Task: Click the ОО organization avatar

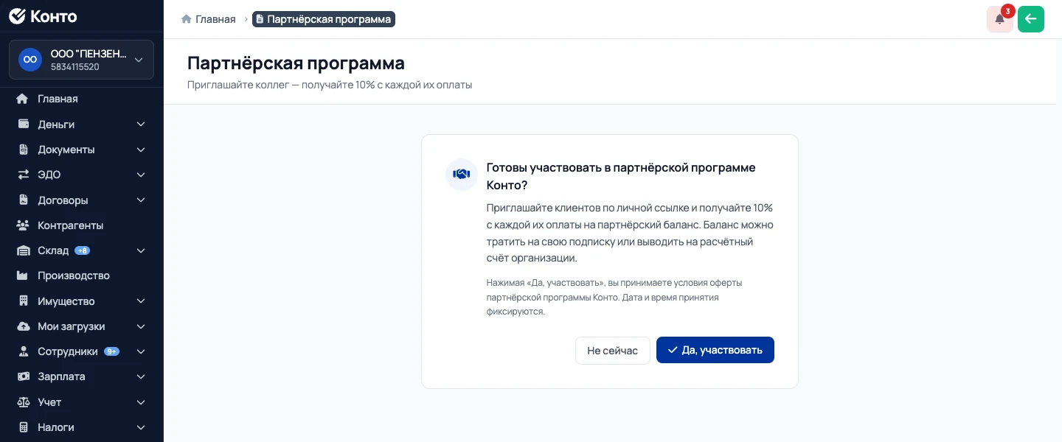Action: point(30,60)
